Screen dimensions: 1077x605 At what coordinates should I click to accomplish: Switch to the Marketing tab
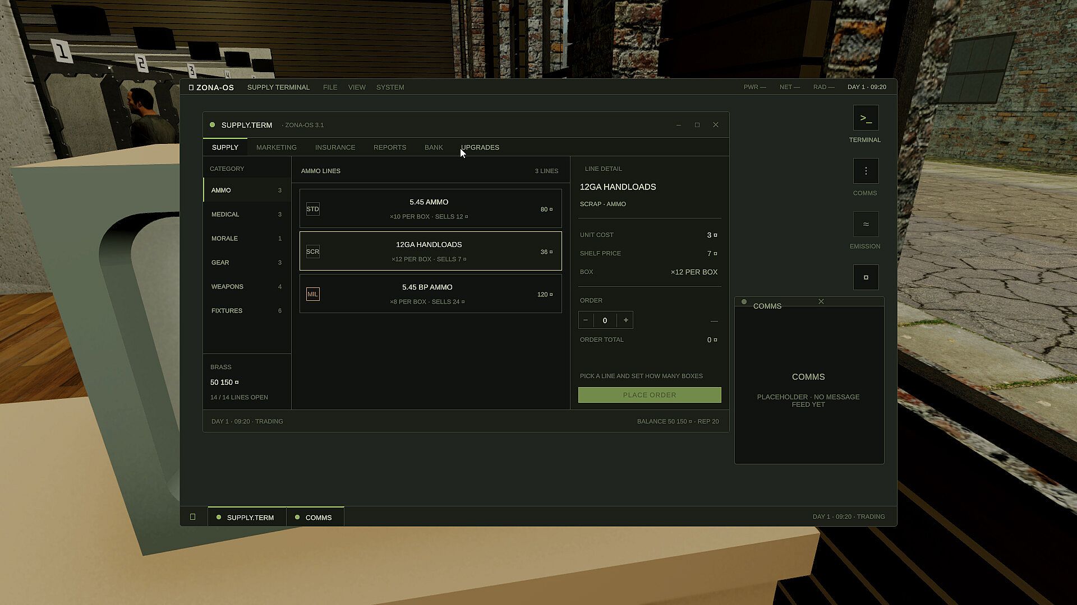click(x=277, y=147)
